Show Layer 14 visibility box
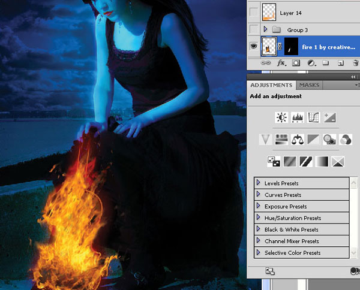The height and width of the screenshot is (290, 360). point(254,13)
